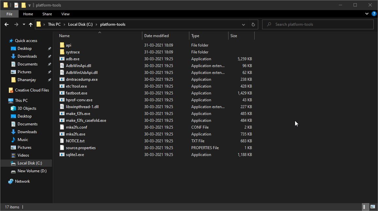
Task: Open Properties from the Quick Access toolbar
Action: click(16, 5)
